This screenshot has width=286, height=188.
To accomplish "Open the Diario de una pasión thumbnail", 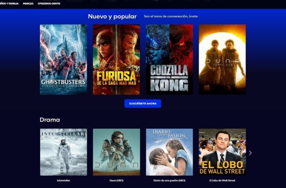I will [169, 152].
